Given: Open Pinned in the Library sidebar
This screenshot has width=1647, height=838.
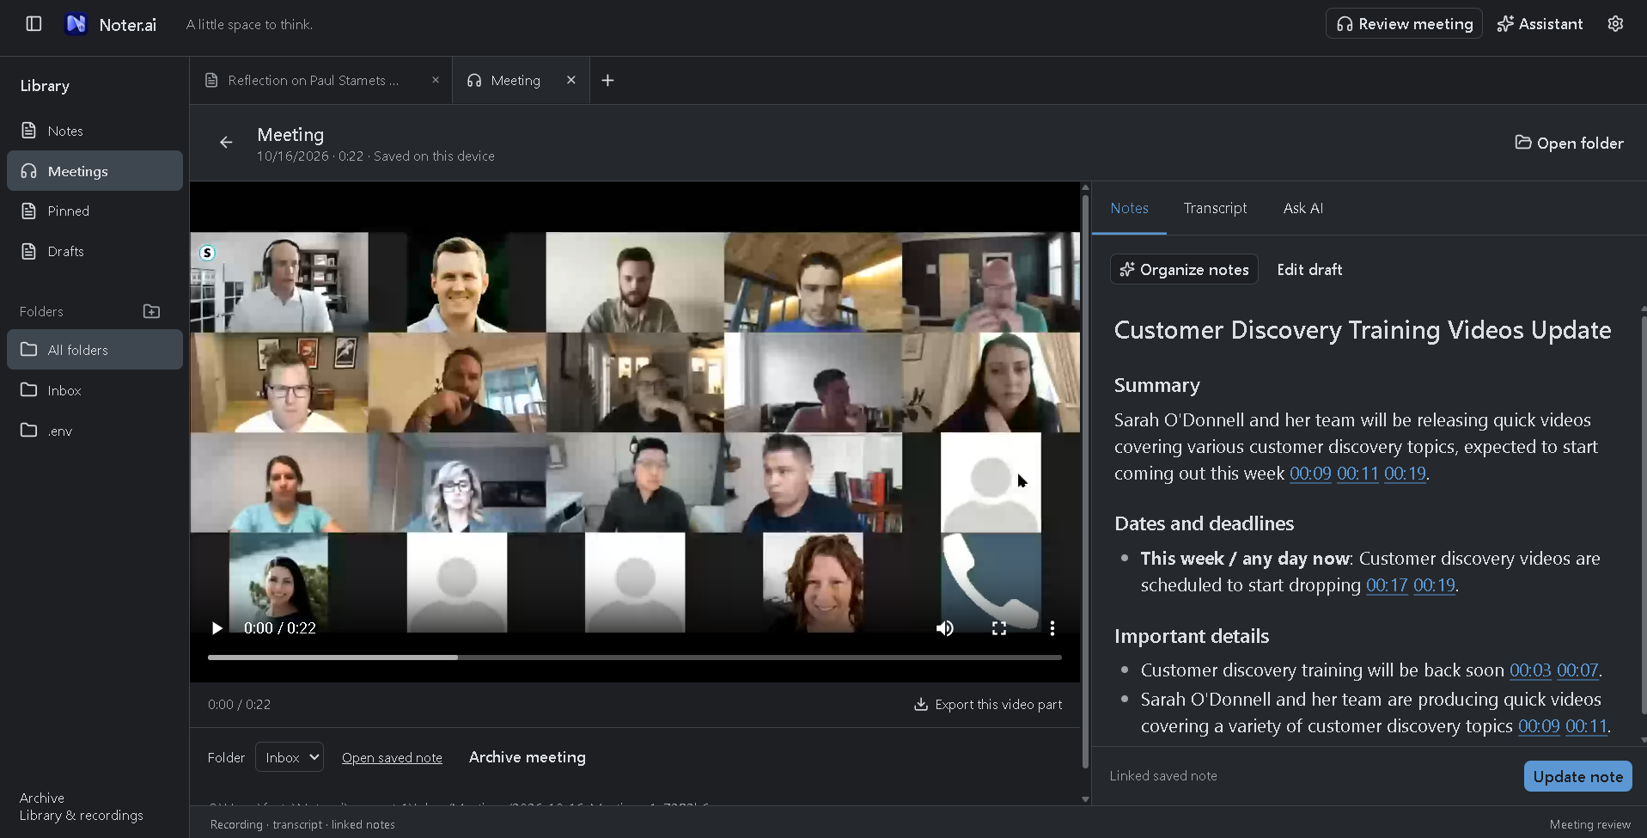Looking at the screenshot, I should [95, 211].
